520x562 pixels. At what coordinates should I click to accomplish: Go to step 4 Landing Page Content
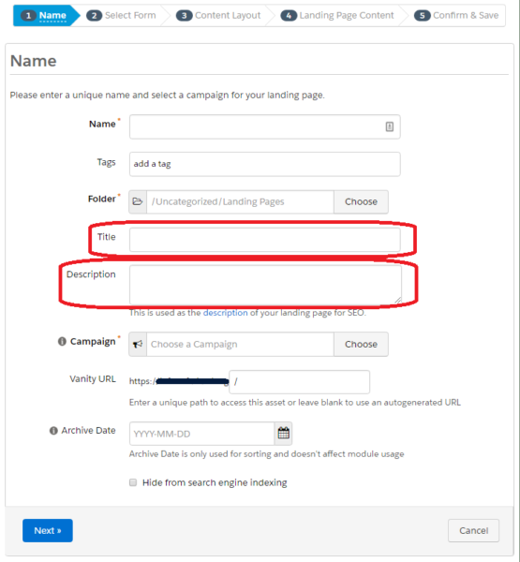tap(337, 15)
